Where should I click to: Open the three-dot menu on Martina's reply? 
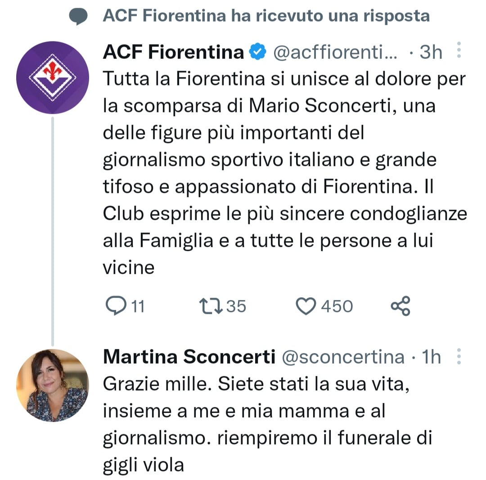[x=459, y=356]
